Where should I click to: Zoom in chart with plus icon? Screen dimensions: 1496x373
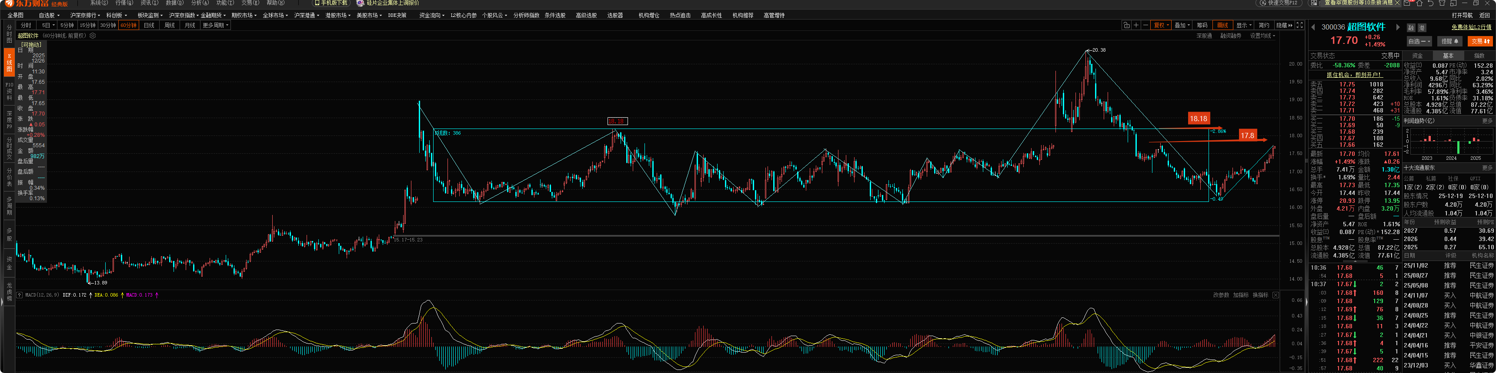coord(1136,25)
